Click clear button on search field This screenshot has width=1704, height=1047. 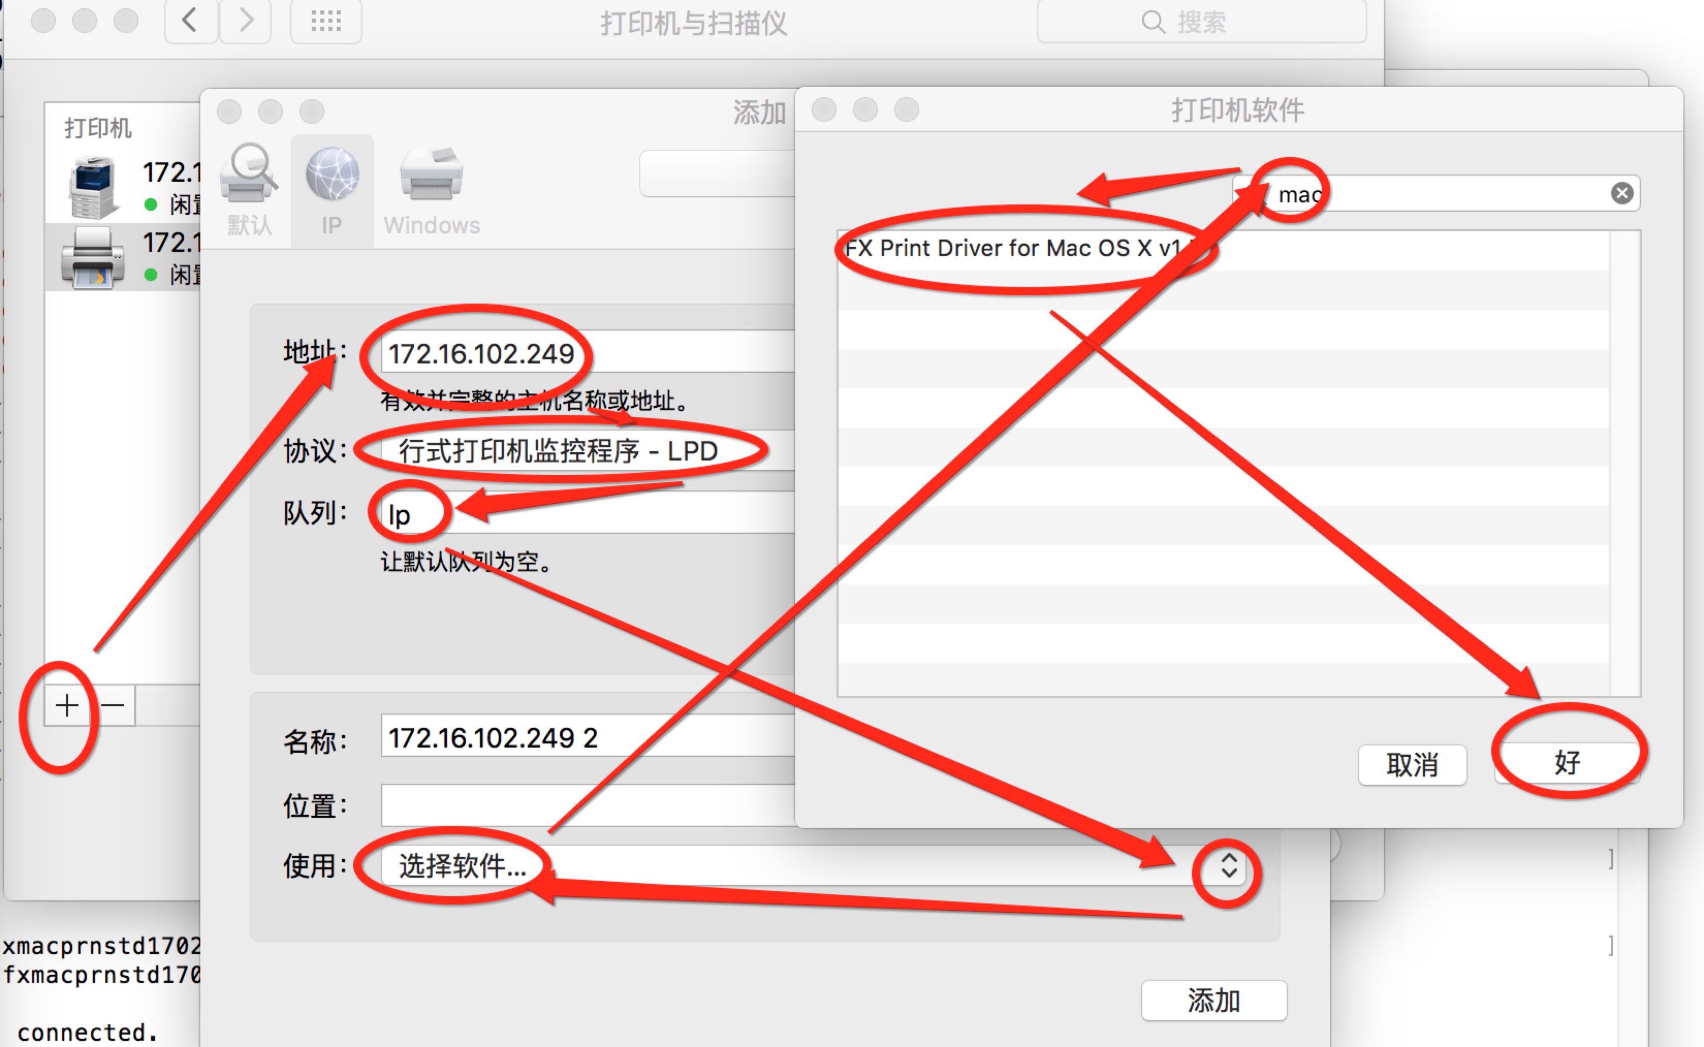click(1622, 194)
